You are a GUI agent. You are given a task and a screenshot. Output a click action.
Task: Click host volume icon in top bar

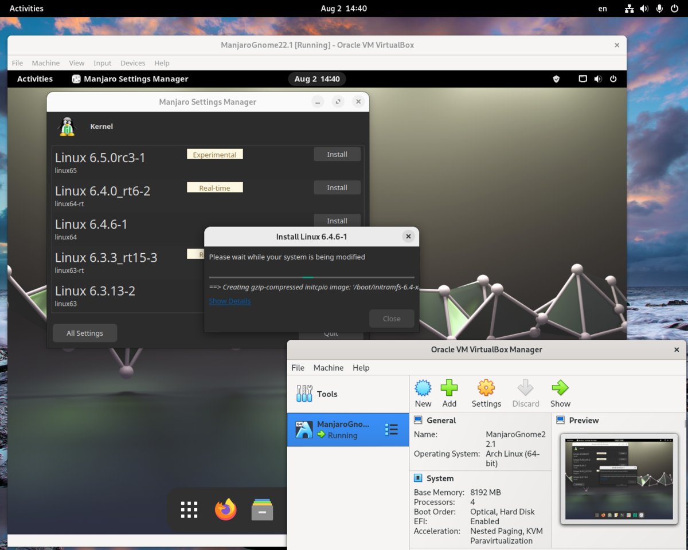click(x=644, y=9)
